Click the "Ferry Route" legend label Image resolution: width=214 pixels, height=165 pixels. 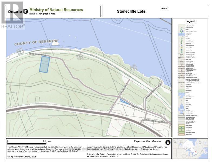[x=188, y=35]
